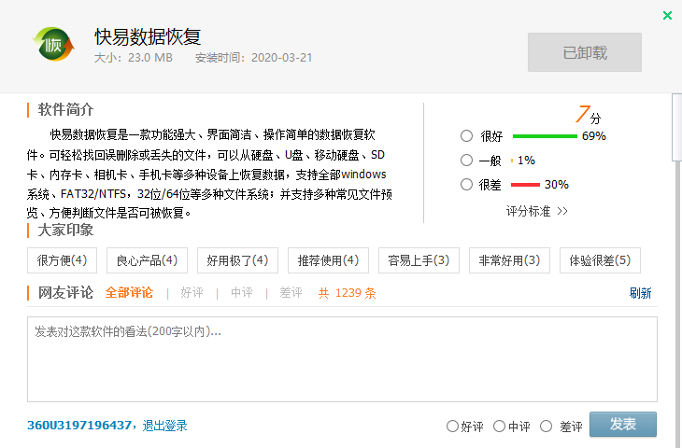
Task: Switch to 全部评论 tab
Action: pyautogui.click(x=129, y=293)
